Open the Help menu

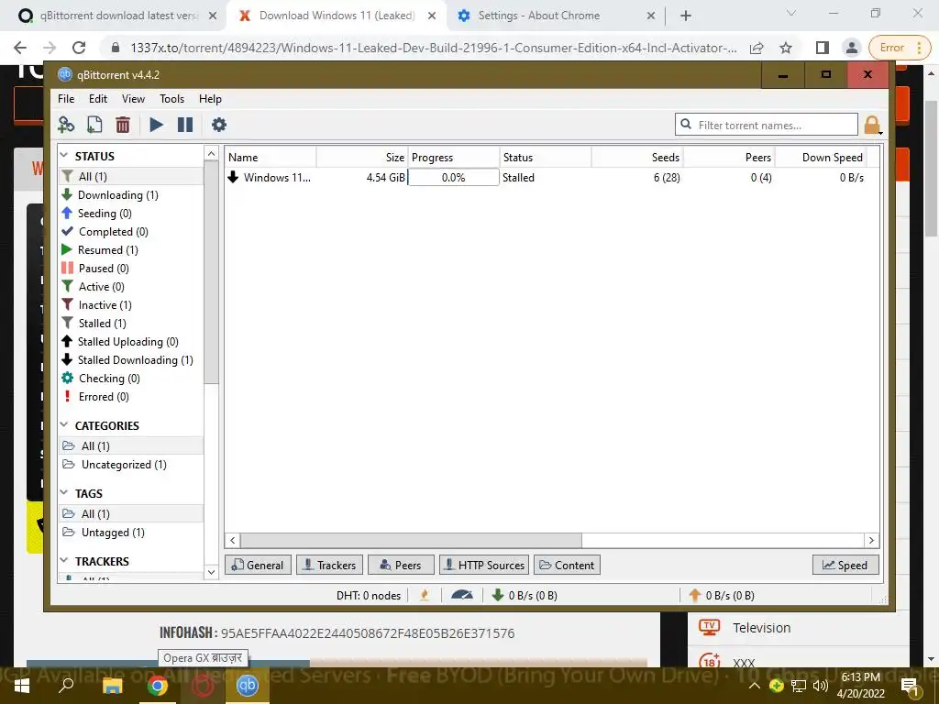point(210,99)
